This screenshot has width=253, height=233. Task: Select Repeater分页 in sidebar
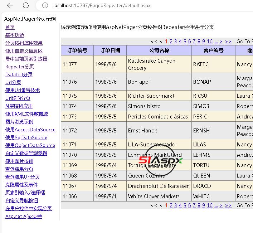20,67
